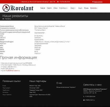Open the Отзывы menu item

[86, 8]
